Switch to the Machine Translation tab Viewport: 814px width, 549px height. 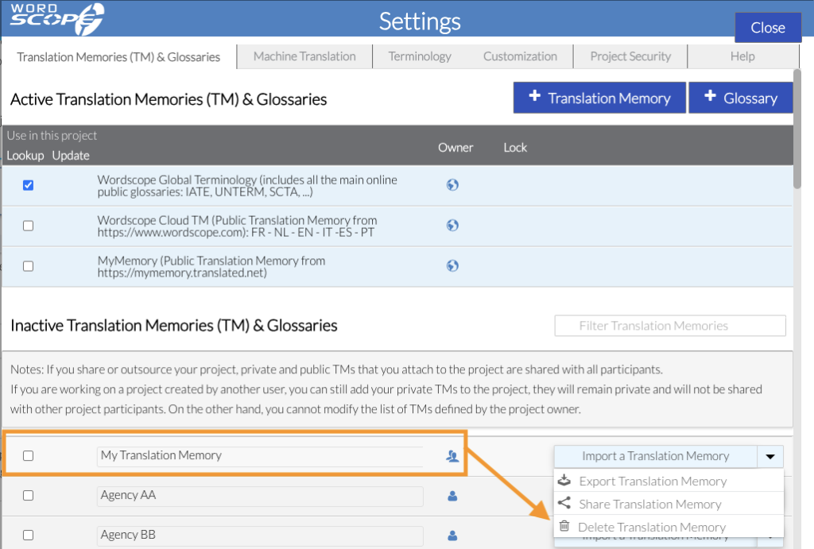click(304, 56)
